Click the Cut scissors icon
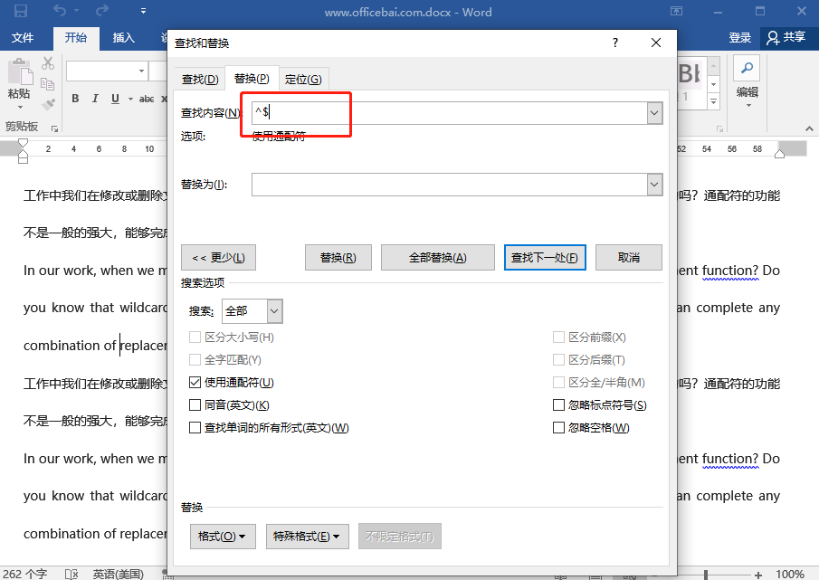This screenshot has height=580, width=819. 48,63
